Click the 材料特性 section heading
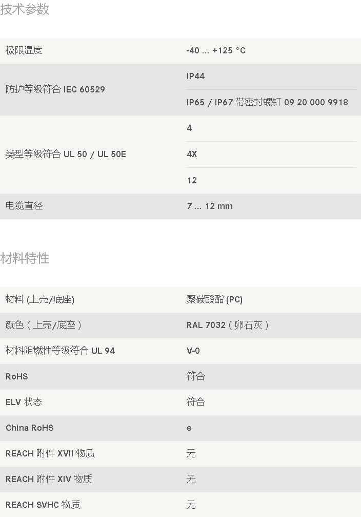The width and height of the screenshot is (361, 517). 25,258
